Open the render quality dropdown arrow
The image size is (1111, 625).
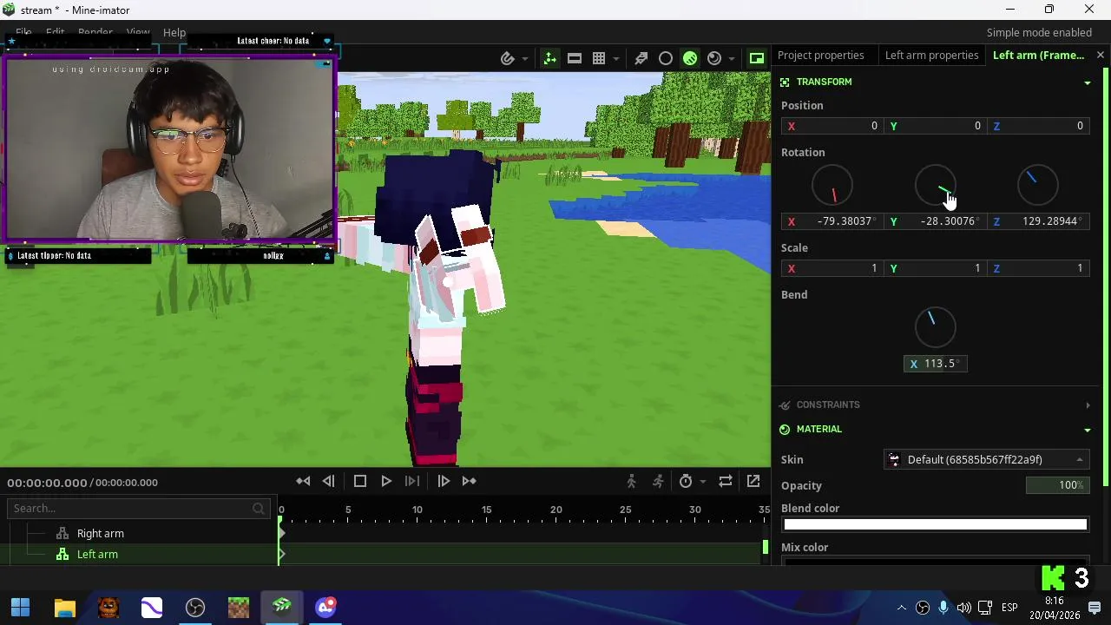732,59
